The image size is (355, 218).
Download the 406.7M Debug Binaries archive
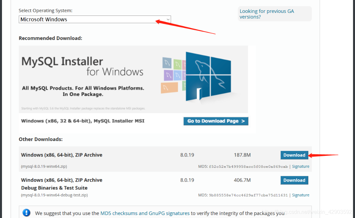[294, 180]
